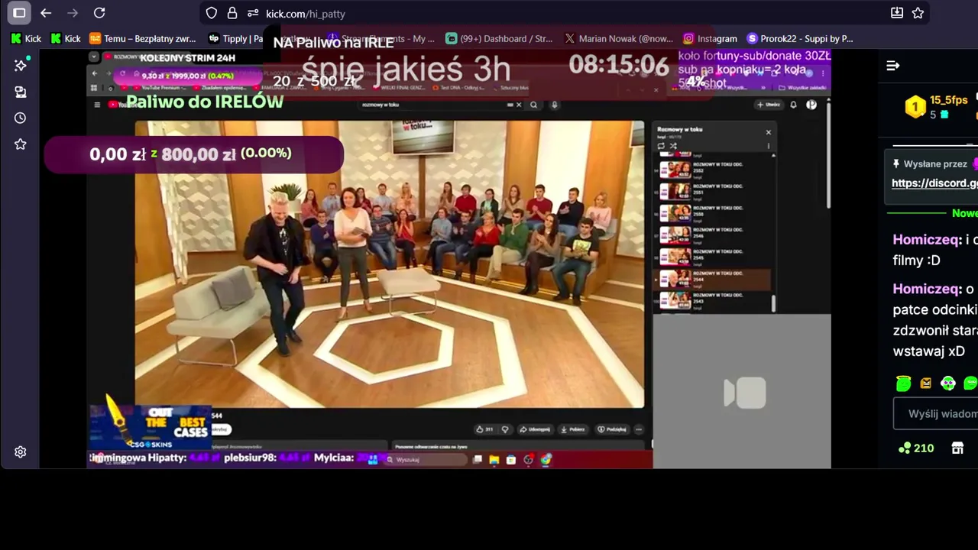Screen dimensions: 978x550
Task: Open the streamed Windows Start button
Action: (373, 460)
